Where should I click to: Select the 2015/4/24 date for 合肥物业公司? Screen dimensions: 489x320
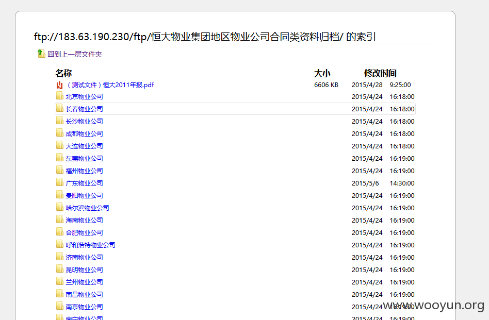pos(367,232)
